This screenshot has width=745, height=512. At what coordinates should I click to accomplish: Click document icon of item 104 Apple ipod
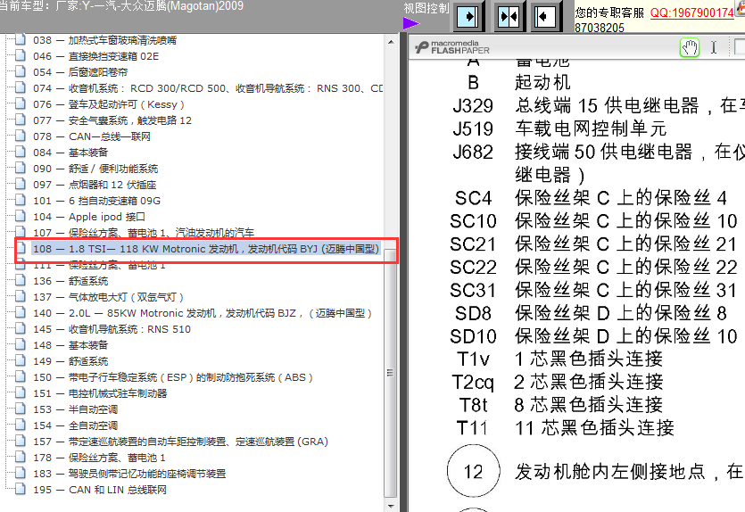pyautogui.click(x=20, y=216)
